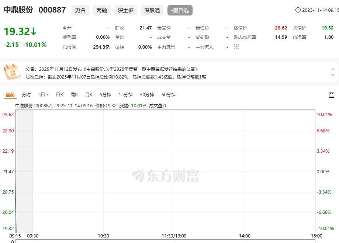339x243 pixels.
Task: Click the 总市值 value 254.3亿
Action: click(x=101, y=47)
